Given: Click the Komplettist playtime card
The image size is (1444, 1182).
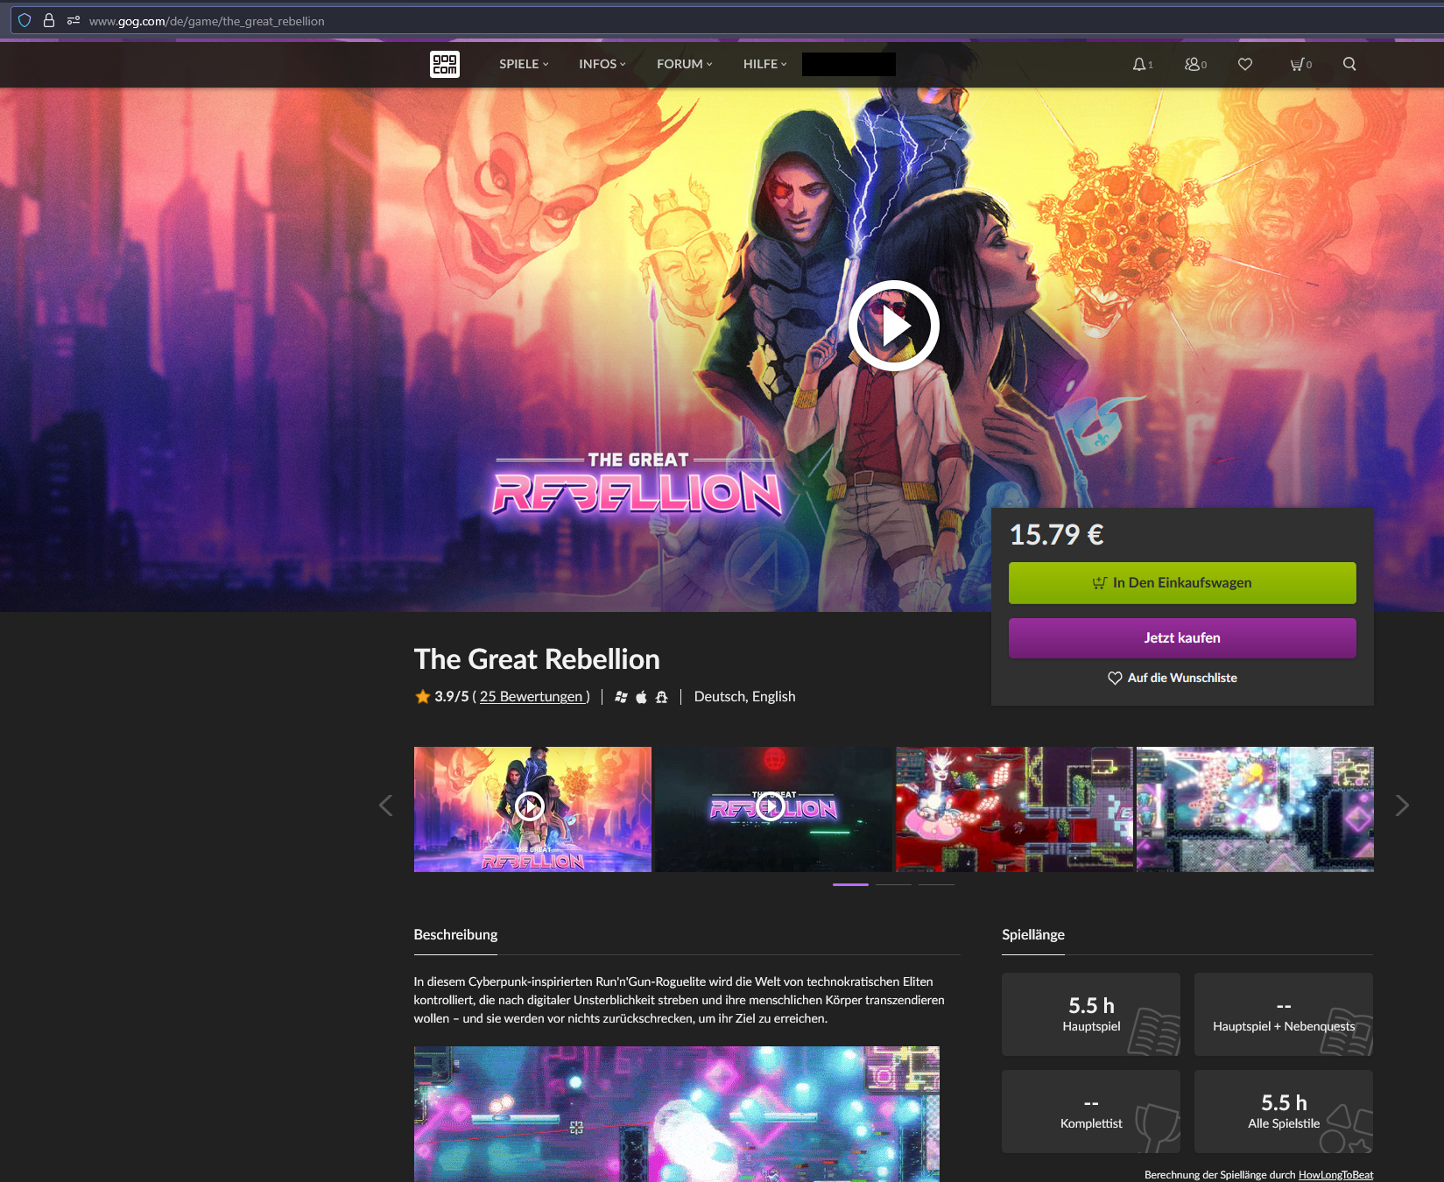Looking at the screenshot, I should [1091, 1111].
